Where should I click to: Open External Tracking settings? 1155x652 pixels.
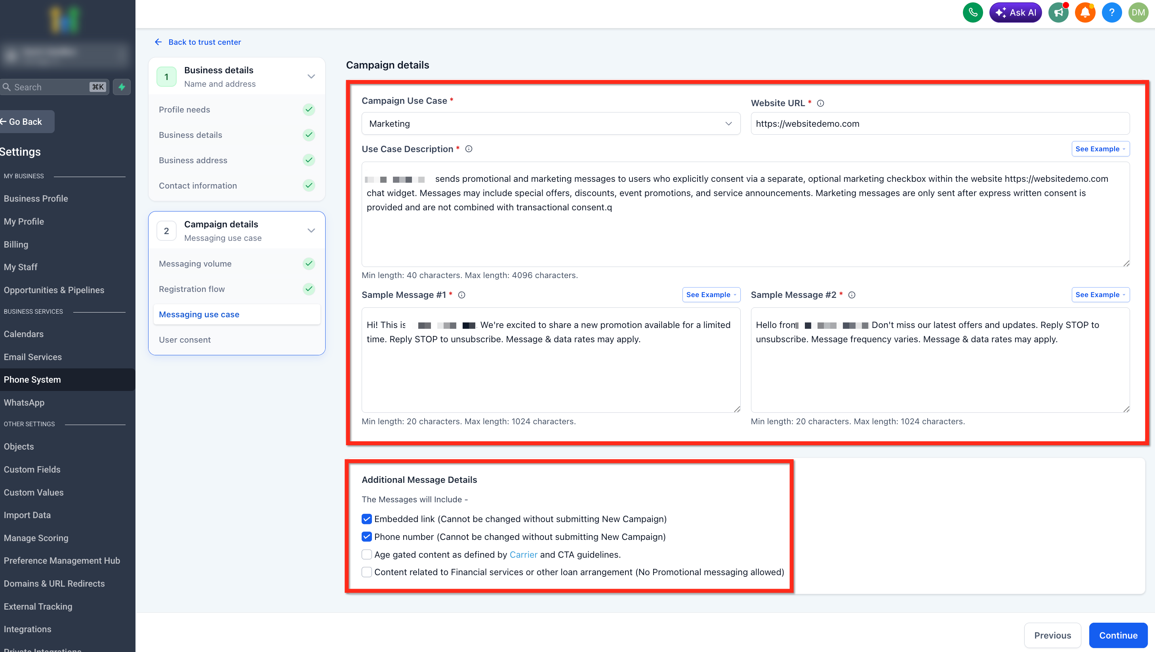click(x=38, y=606)
